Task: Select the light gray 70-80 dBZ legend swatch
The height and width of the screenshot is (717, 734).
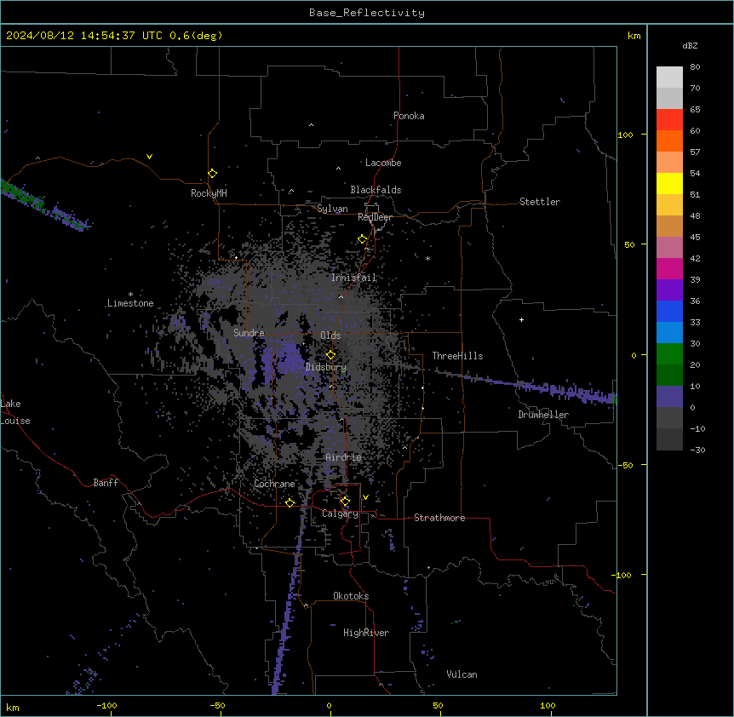Action: (x=669, y=77)
